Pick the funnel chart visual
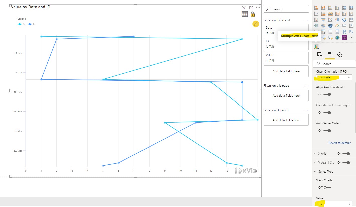Image resolution: width=356 pixels, height=207 pixels. pos(323,19)
